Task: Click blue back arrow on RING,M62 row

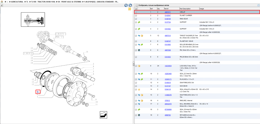Action: (x=139, y=100)
